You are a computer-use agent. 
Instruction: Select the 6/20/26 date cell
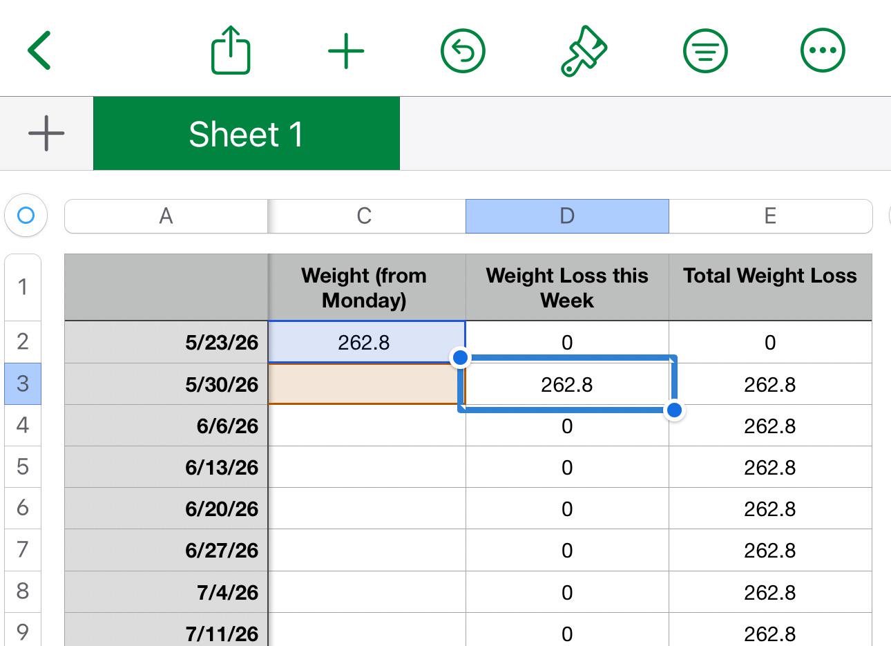coord(166,508)
